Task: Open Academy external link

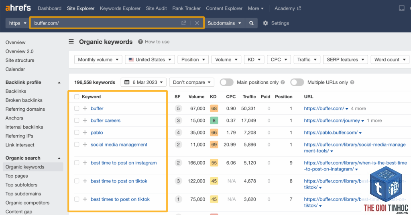Action: click(x=287, y=8)
